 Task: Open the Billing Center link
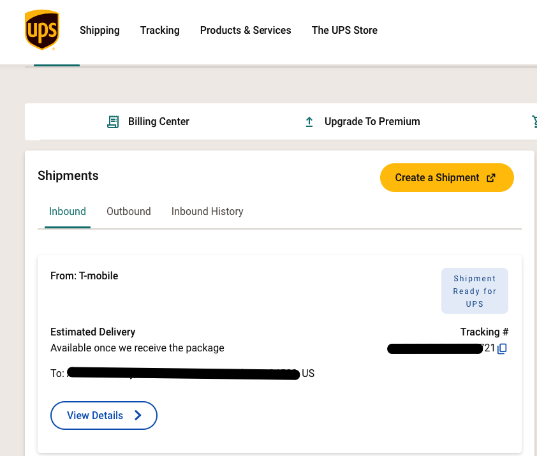pyautogui.click(x=158, y=121)
